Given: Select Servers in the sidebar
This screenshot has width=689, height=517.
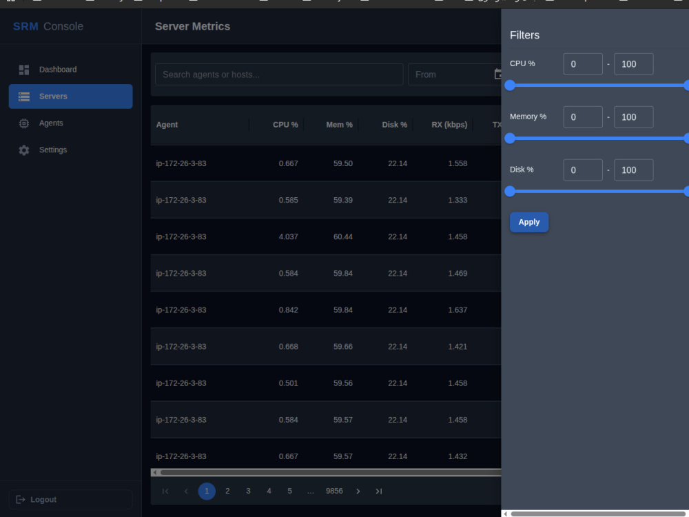Looking at the screenshot, I should click(x=71, y=97).
